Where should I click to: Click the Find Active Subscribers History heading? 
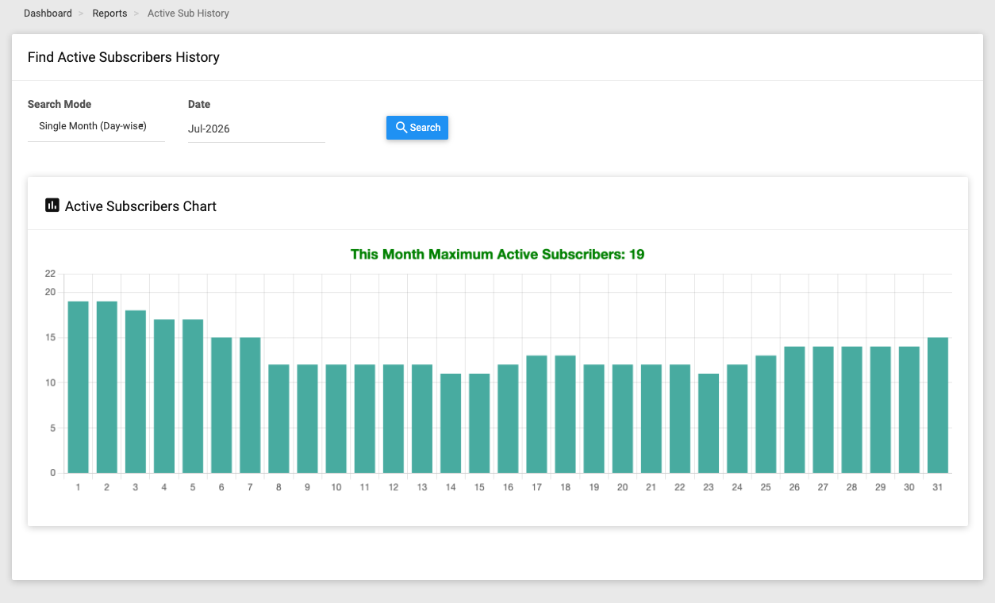(124, 57)
